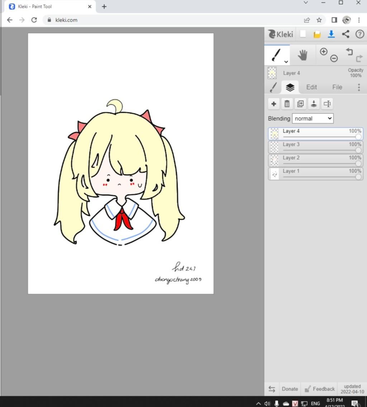Screen dimensions: 367x407
Task: Select the Hand pan tool
Action: pos(302,55)
